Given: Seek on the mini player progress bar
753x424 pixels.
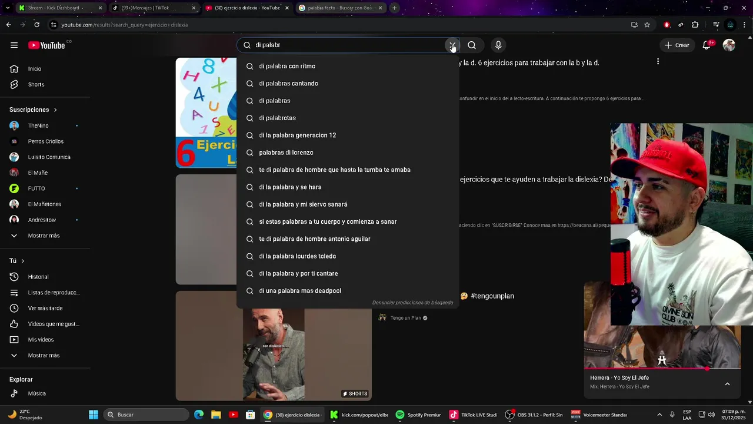Looking at the screenshot, I should pos(662,369).
